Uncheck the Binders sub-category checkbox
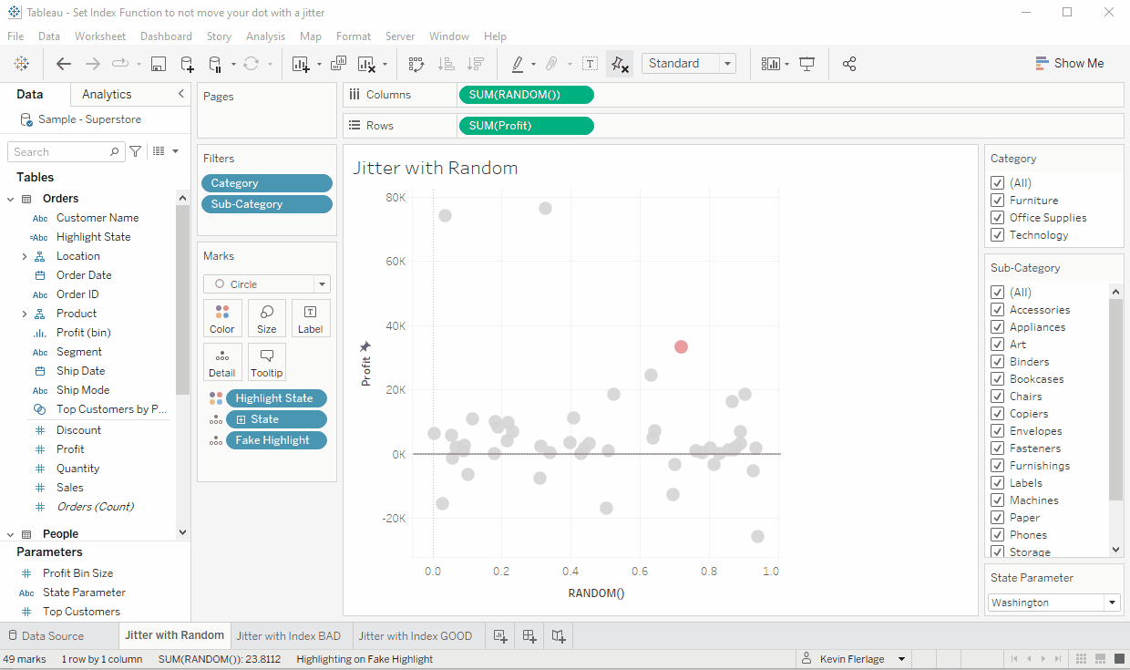1130x670 pixels. coord(997,361)
